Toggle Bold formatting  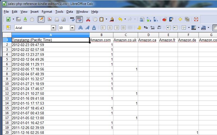click(x=80, y=28)
